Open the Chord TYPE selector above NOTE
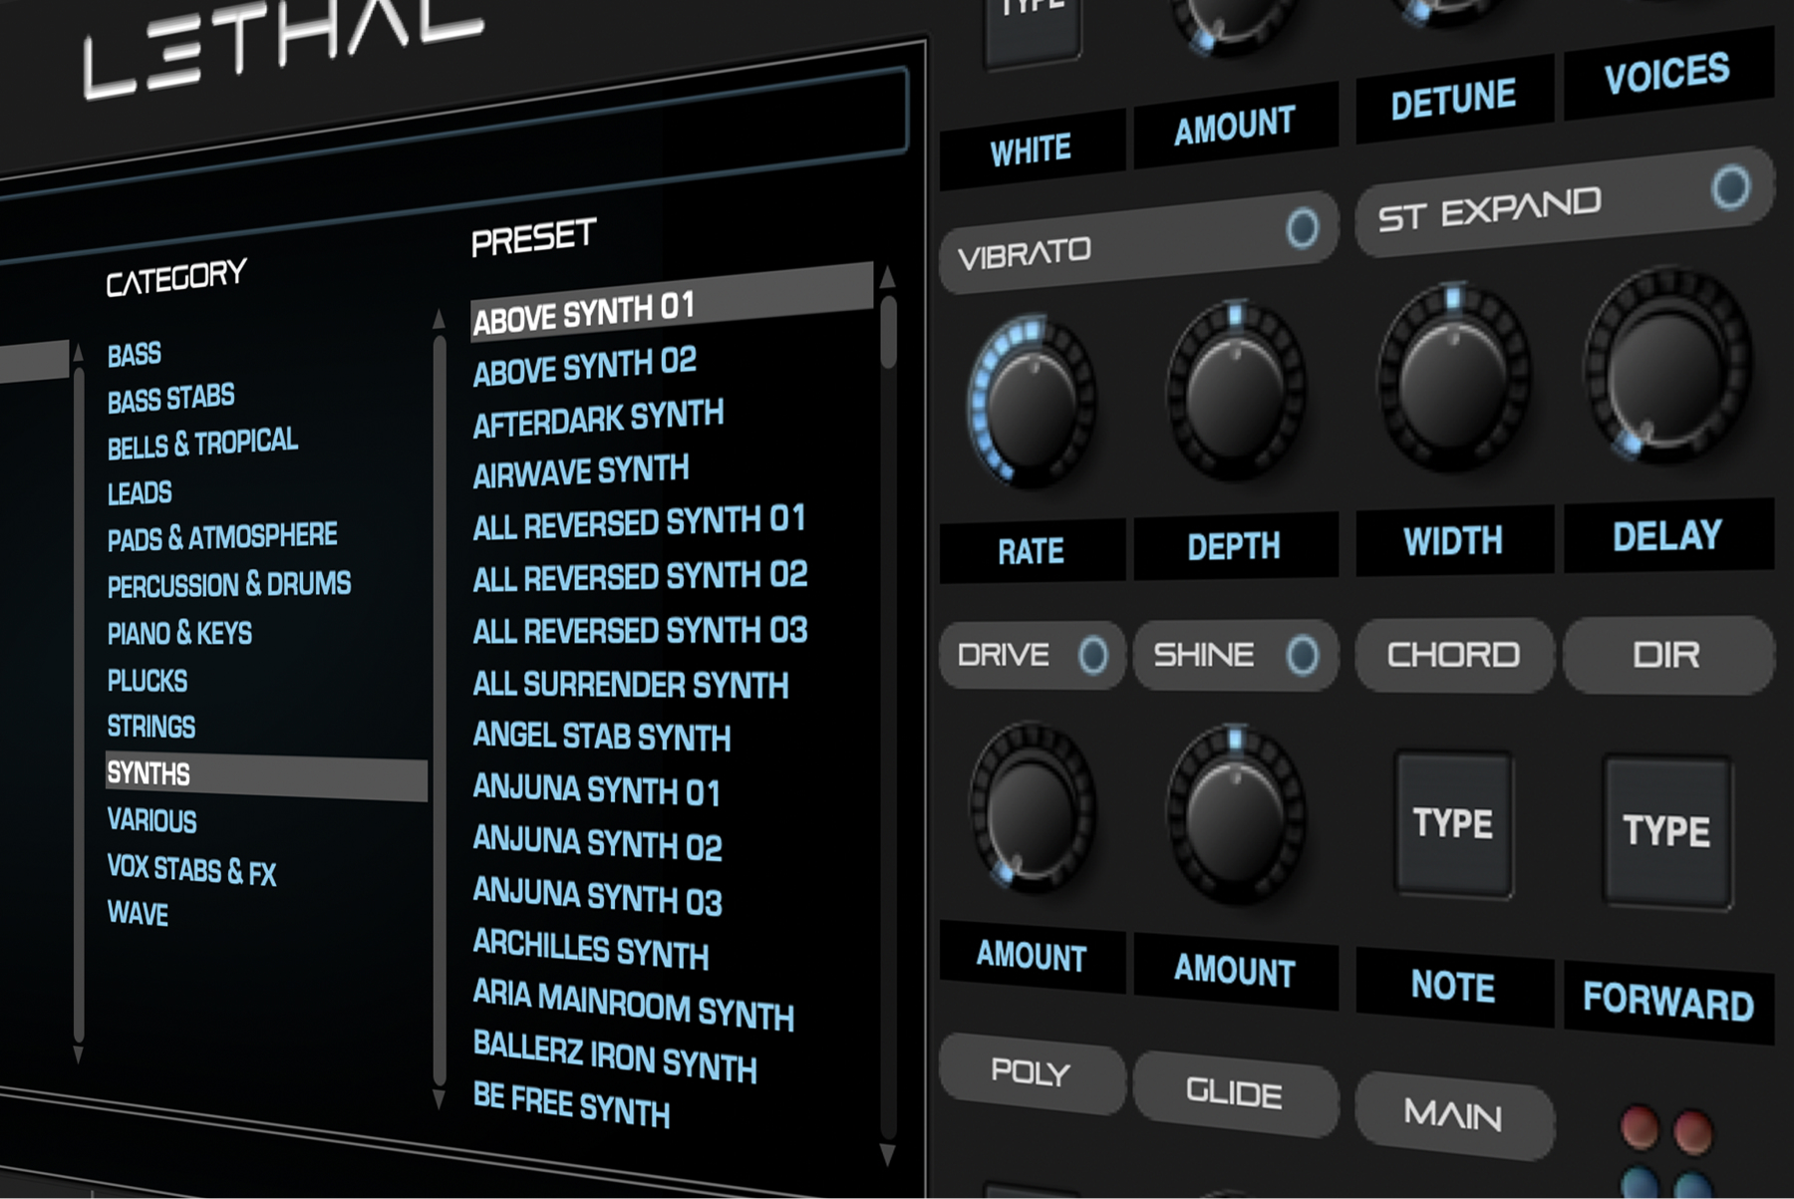The height and width of the screenshot is (1199, 1794). click(x=1453, y=824)
